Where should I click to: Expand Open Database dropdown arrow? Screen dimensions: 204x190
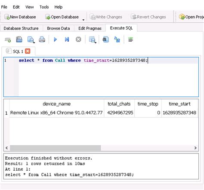click(83, 20)
